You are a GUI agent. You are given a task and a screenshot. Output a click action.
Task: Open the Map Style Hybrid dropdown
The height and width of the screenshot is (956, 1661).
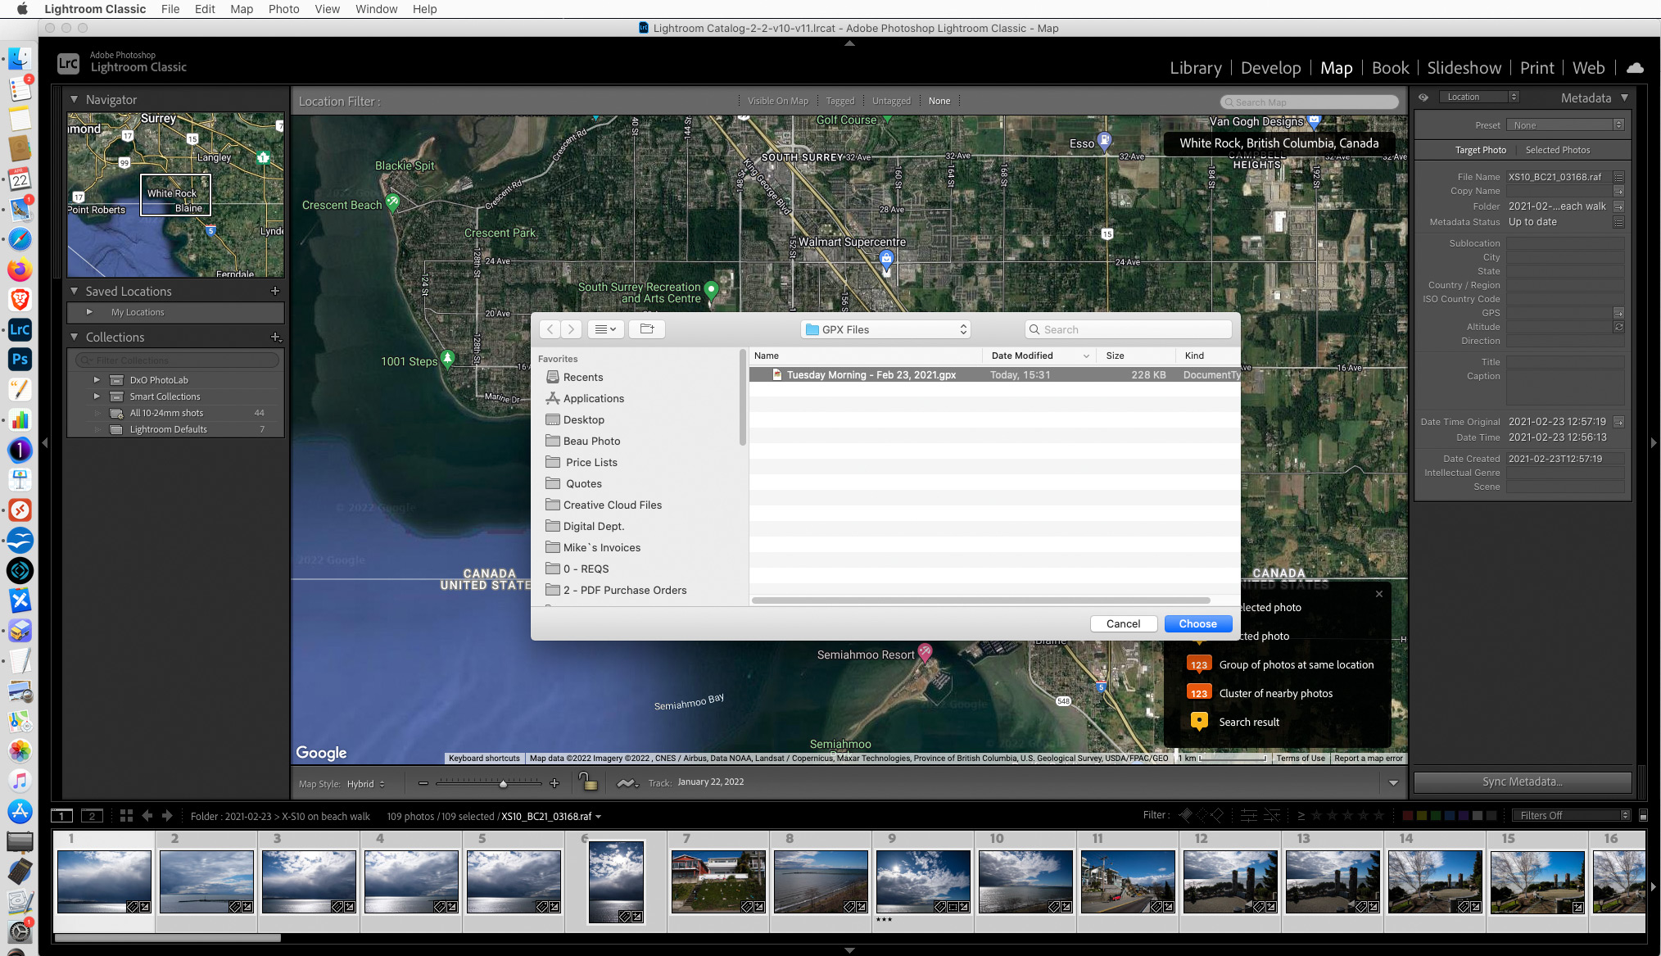click(x=365, y=784)
